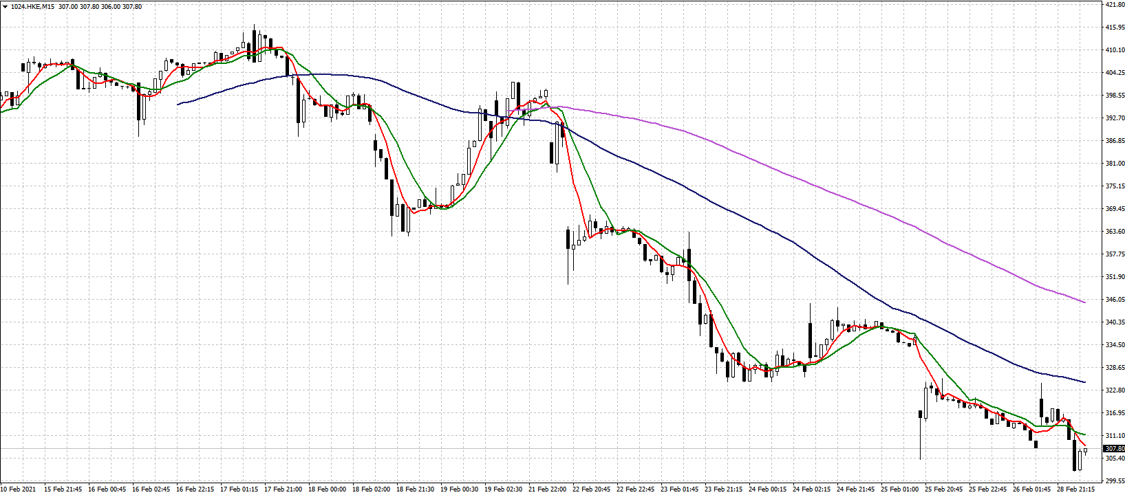The height and width of the screenshot is (497, 1125).
Task: Click the 18 Feb 02:00 time label
Action: click(x=372, y=489)
